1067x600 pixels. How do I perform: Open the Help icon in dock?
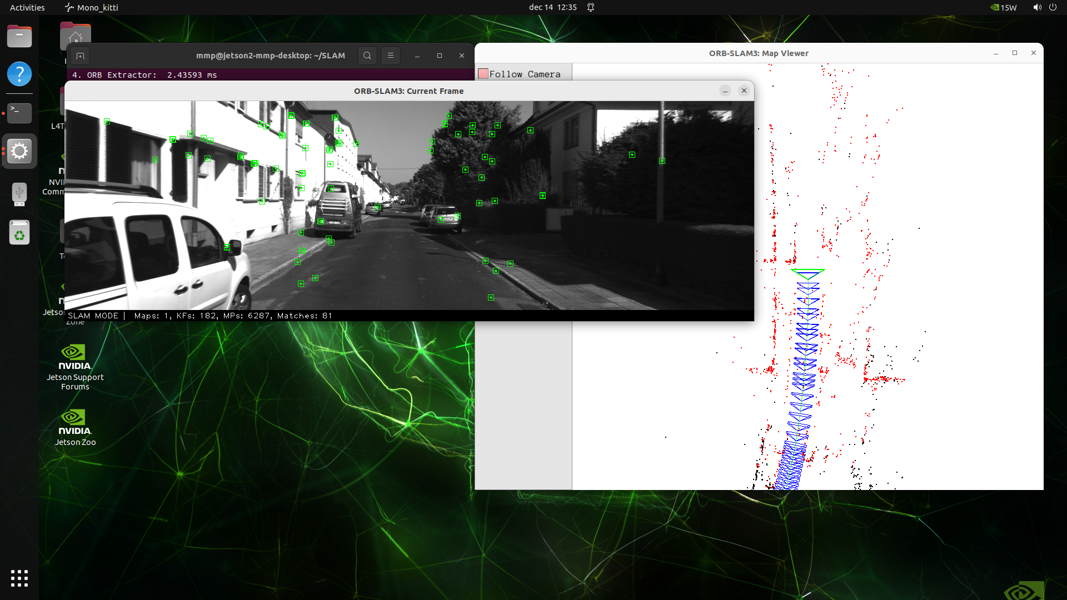[19, 74]
